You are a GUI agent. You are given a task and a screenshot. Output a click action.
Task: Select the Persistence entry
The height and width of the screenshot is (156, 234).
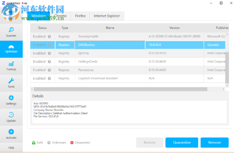tap(110, 70)
